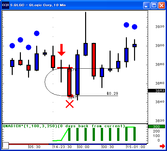Click the green 300 indicator value box

coord(157,127)
